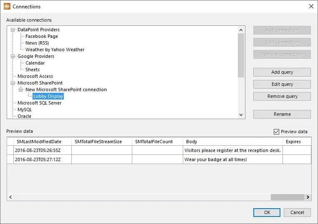Viewport: 318px width, 224px height.
Task: Select New Microsoft SharePoint connection
Action: pyautogui.click(x=66, y=90)
